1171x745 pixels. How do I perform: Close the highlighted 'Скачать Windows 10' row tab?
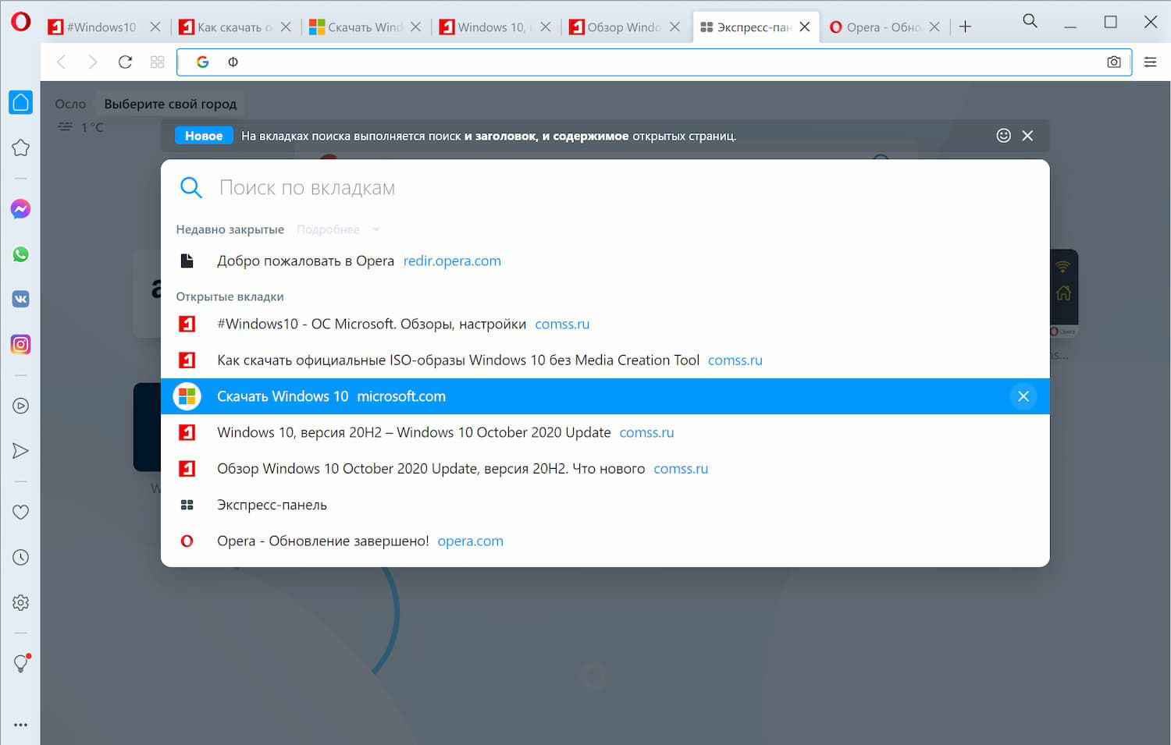tap(1023, 396)
